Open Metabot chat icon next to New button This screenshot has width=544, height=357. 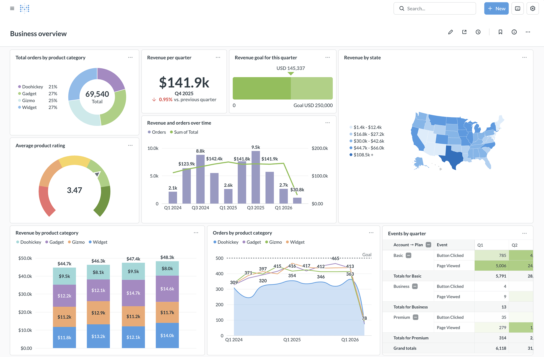(x=517, y=8)
